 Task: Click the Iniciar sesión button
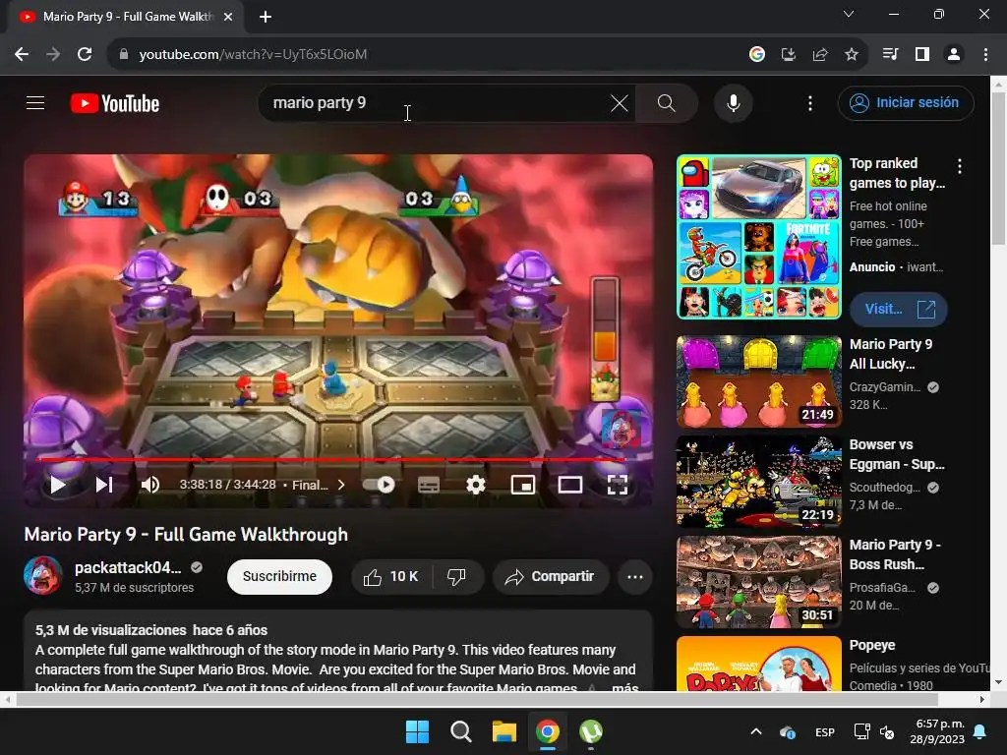point(906,102)
